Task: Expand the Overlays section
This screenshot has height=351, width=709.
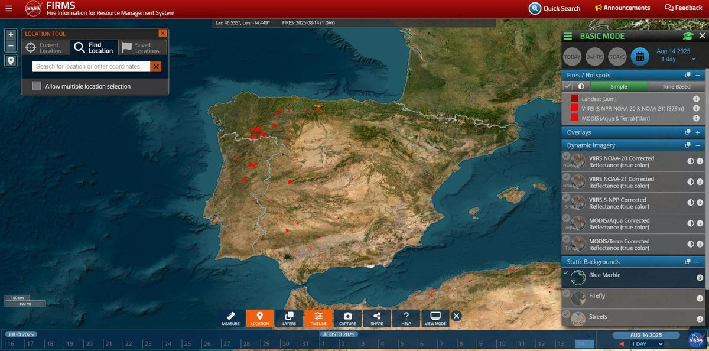Action: [697, 131]
